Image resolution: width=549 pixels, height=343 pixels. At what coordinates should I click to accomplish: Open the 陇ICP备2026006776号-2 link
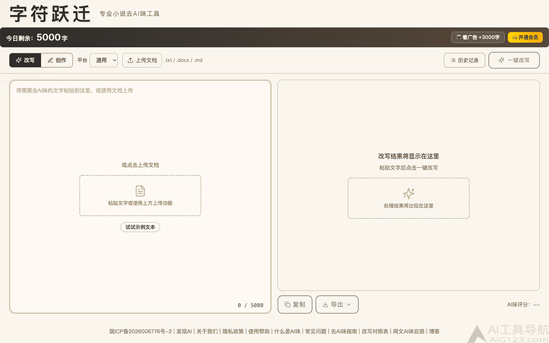pos(140,332)
